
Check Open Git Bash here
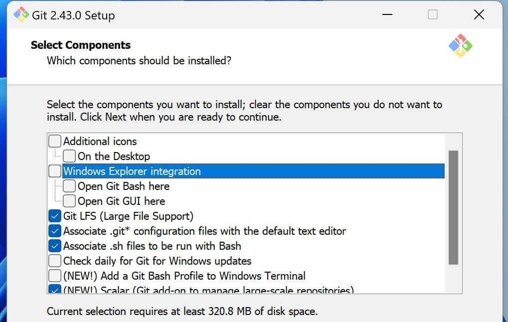[x=69, y=186]
